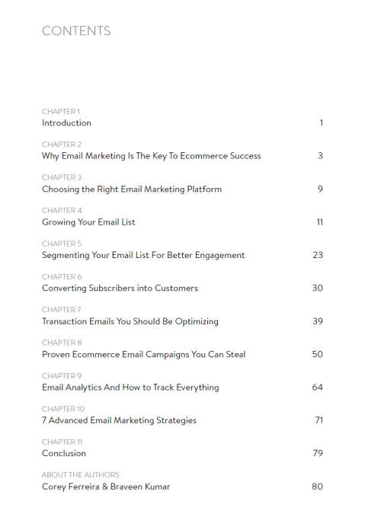Go to Email Analytics And How to Track Everything
This screenshot has height=507, width=381.
(x=130, y=387)
